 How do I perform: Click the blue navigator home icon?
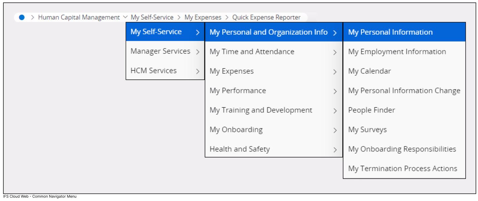click(22, 17)
